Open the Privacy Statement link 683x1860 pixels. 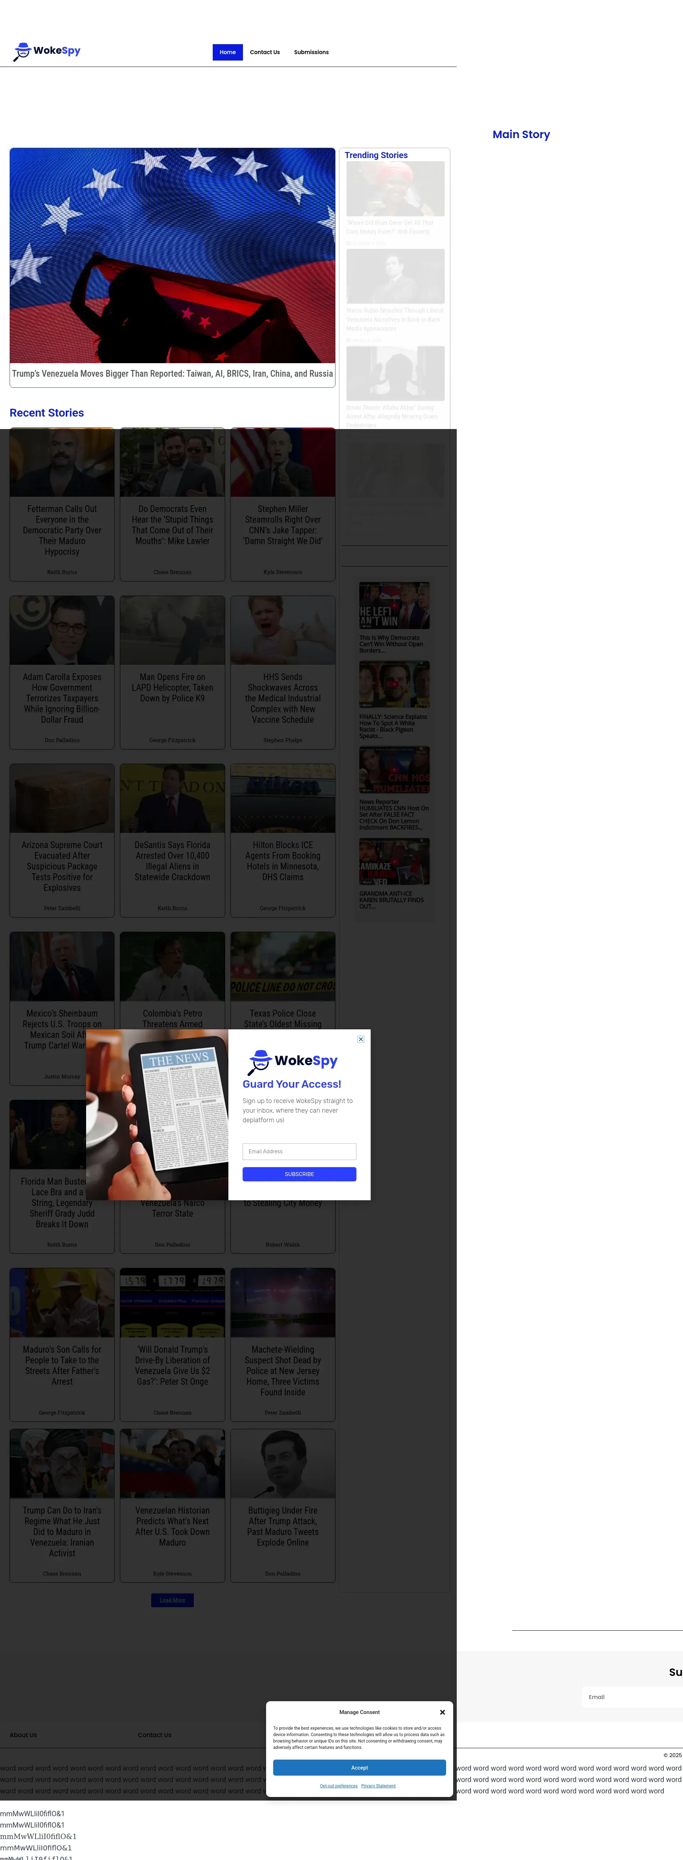coord(378,1786)
